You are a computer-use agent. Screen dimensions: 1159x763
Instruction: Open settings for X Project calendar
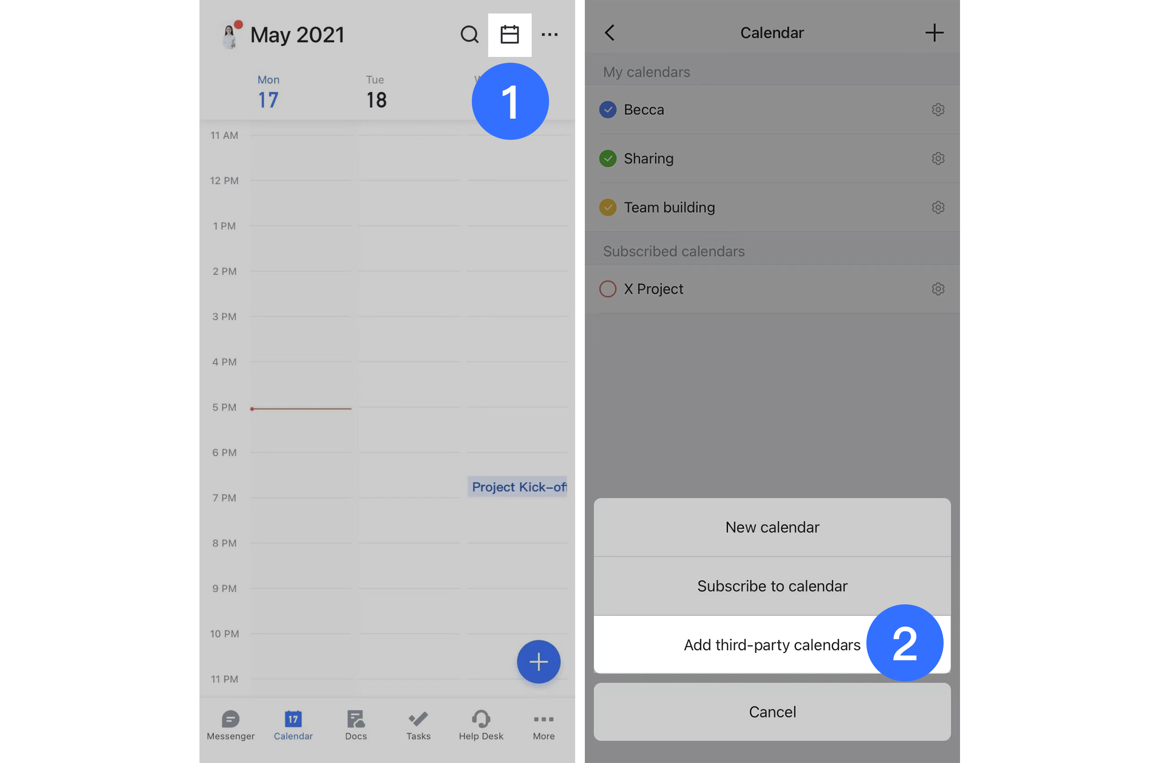(x=937, y=289)
